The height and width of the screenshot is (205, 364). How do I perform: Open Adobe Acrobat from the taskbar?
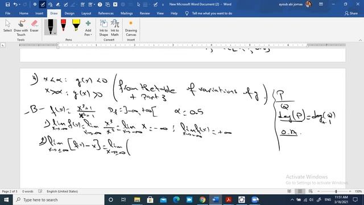[x=229, y=200]
